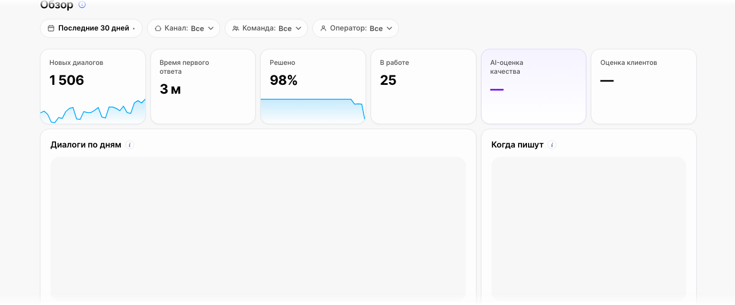
Task: Click the area chart in Решено card
Action: 313,111
